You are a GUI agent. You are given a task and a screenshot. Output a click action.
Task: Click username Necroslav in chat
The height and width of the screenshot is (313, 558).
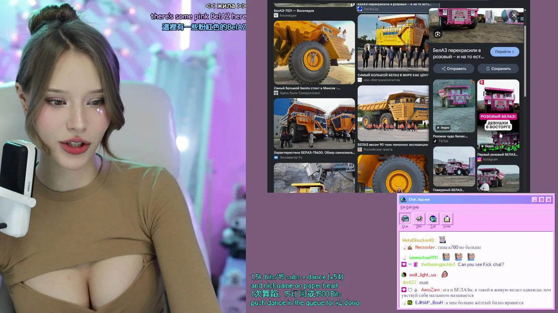tap(425, 247)
